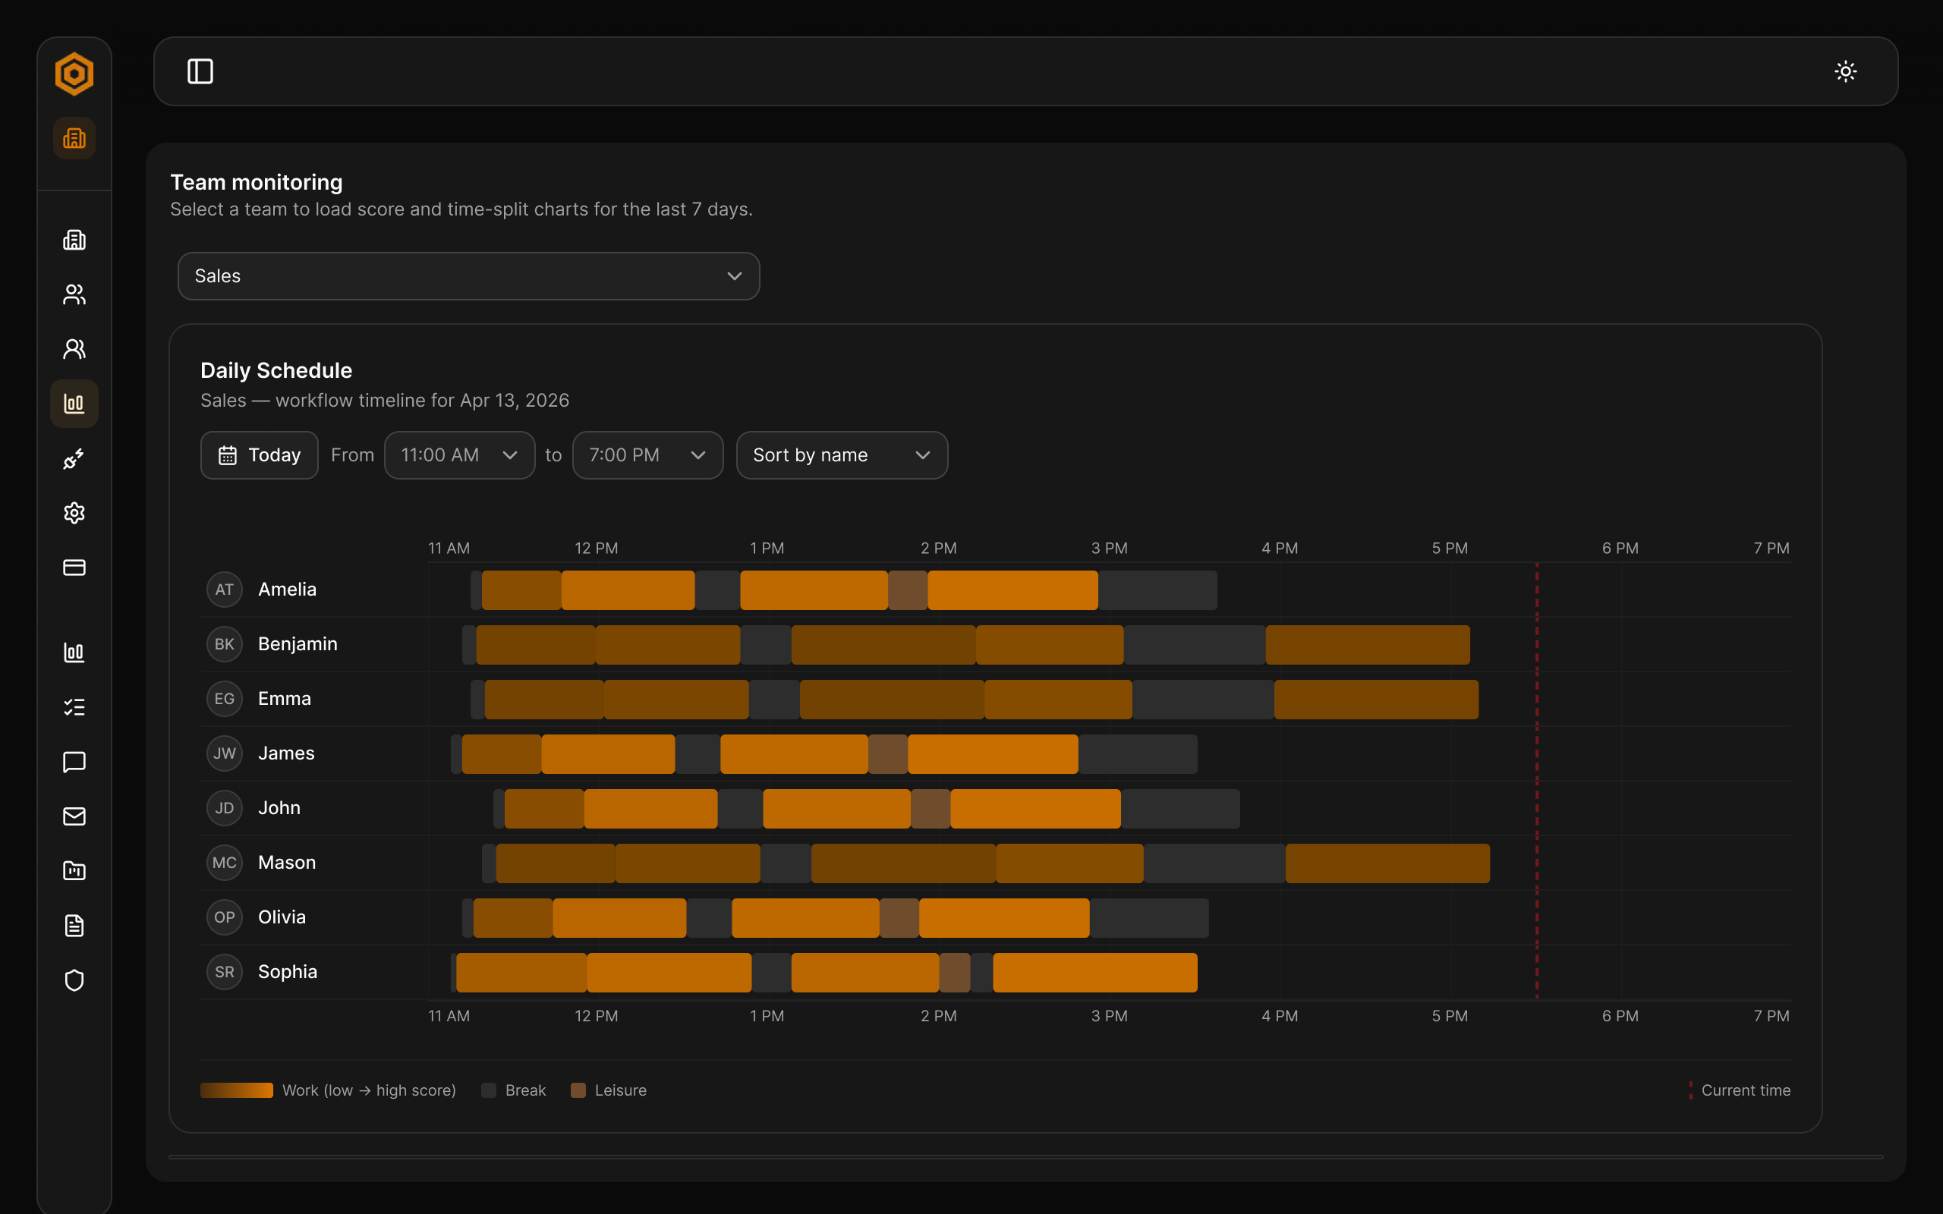Open the document file icon in sidebar
This screenshot has width=1943, height=1214.
click(74, 926)
